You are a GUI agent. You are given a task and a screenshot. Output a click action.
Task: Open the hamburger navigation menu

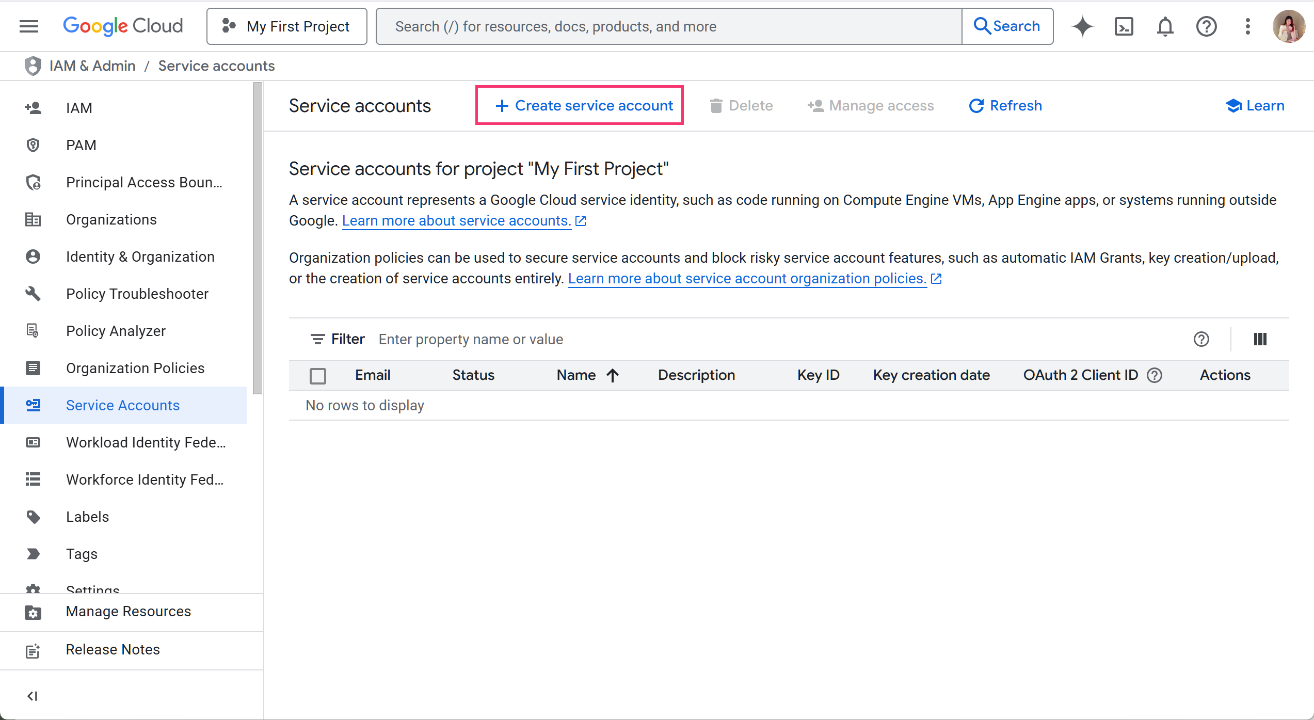[29, 26]
